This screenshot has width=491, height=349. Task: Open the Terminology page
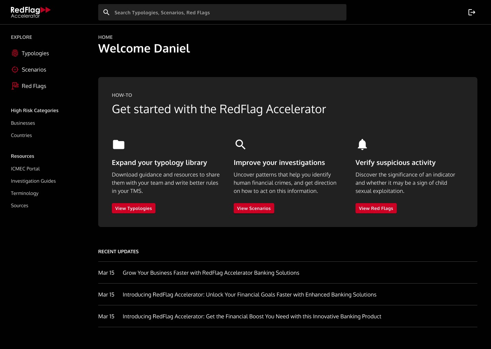click(25, 193)
